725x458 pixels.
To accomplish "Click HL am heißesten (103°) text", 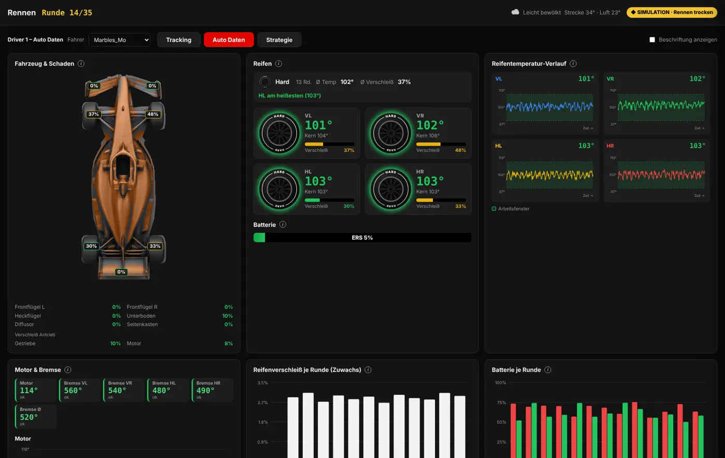I will tap(289, 96).
